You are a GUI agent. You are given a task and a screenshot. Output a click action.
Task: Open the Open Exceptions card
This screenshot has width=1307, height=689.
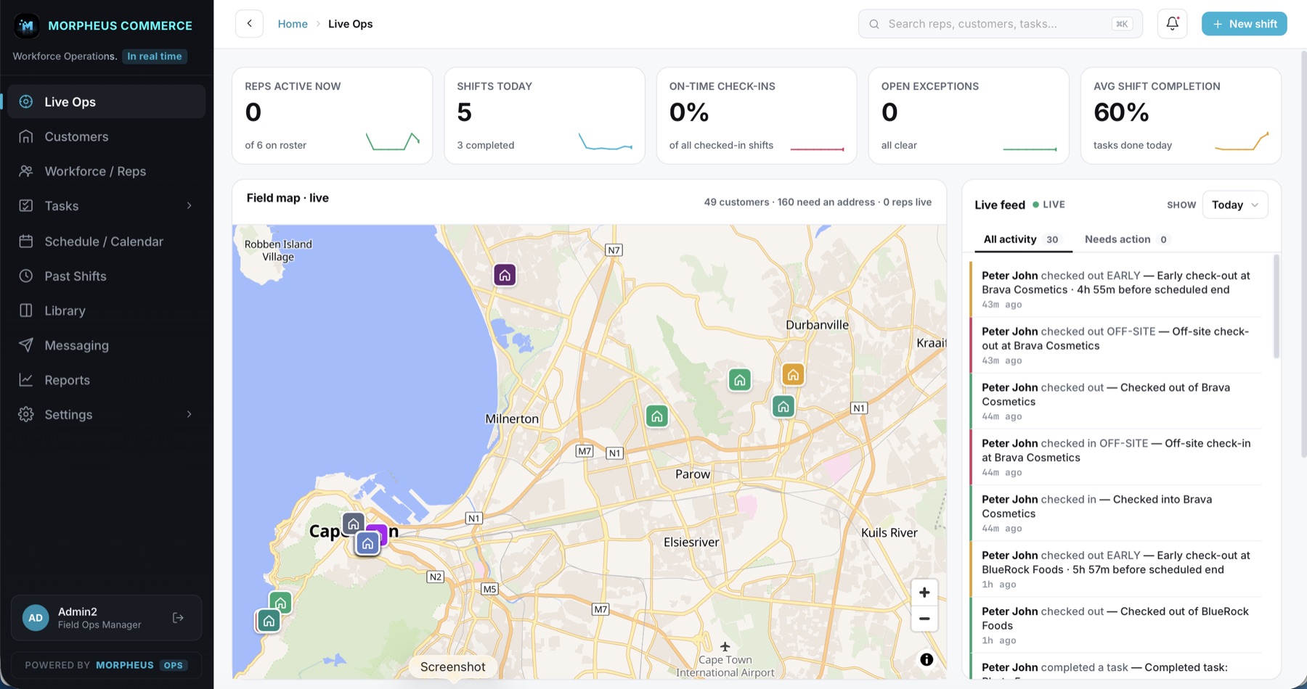click(x=969, y=115)
